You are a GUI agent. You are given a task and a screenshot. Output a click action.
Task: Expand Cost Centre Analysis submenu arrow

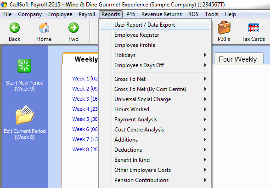(x=205, y=130)
